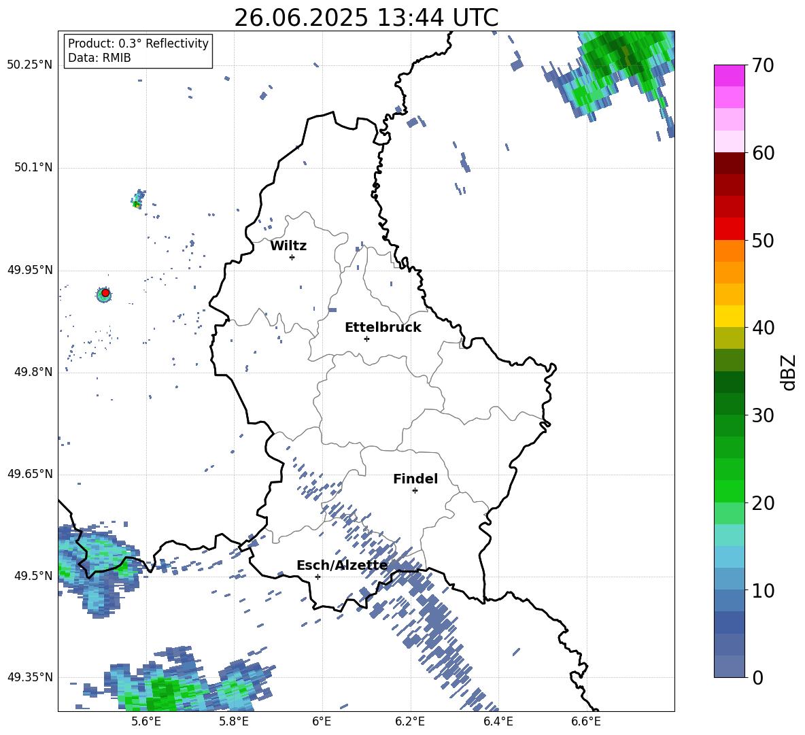Click the colorbar tick value 60
Screen dimensions: 805x735
point(763,153)
